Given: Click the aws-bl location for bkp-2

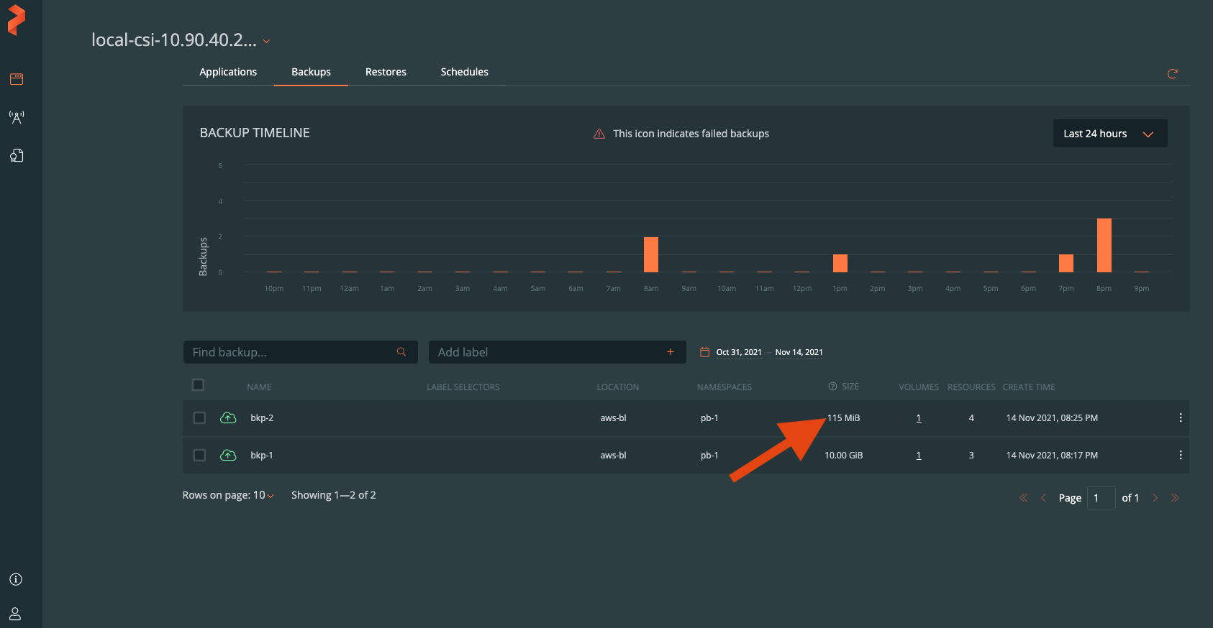Looking at the screenshot, I should tap(614, 418).
